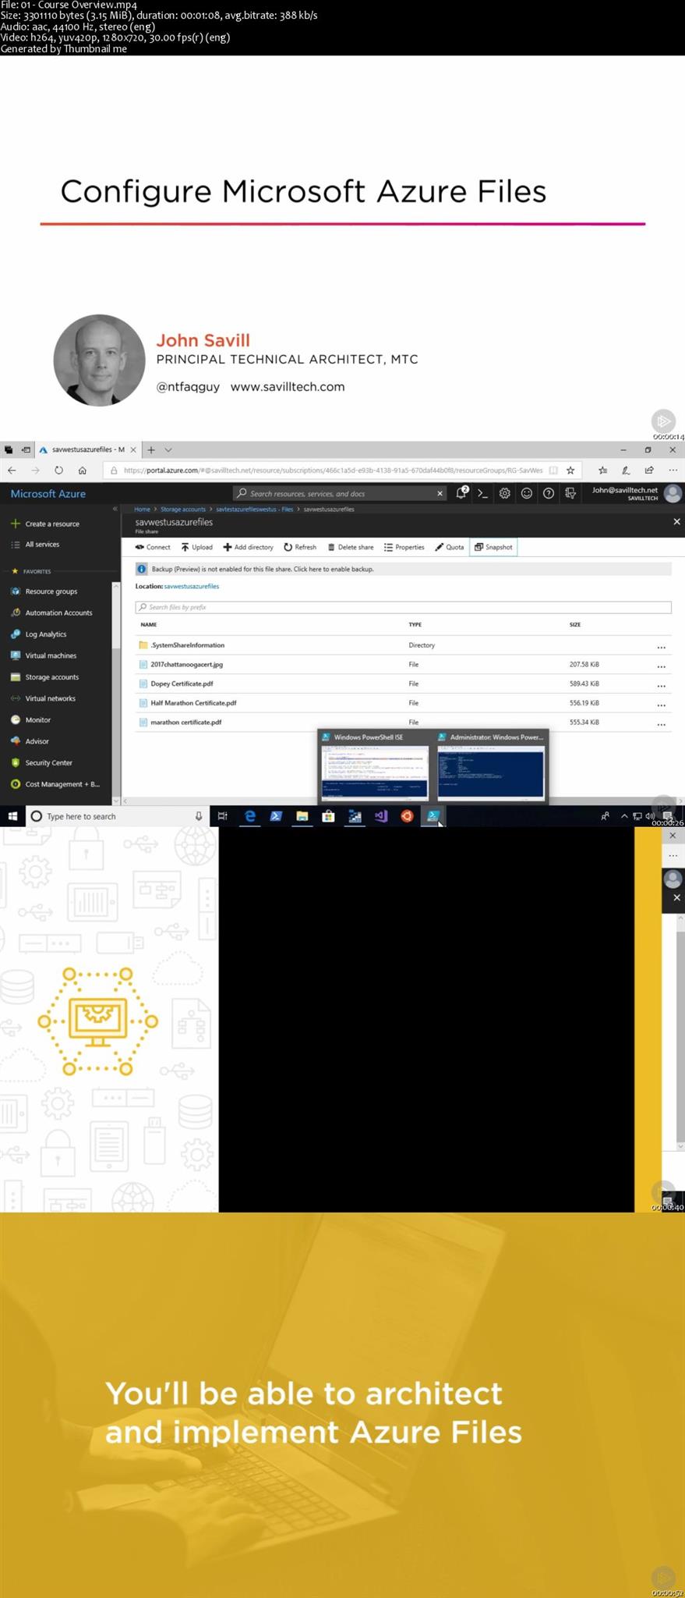Click the feedback smiley icon

click(527, 493)
